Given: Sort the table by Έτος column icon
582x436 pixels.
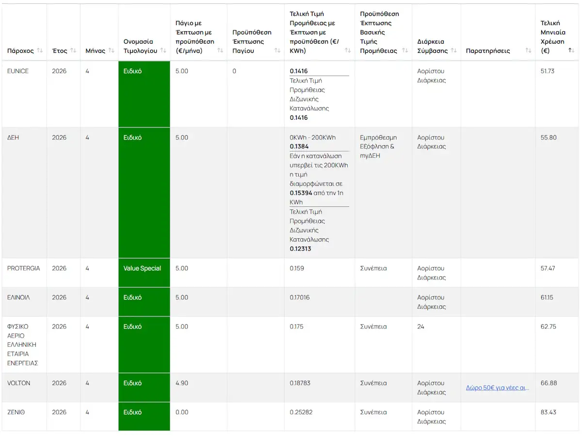Looking at the screenshot, I should coord(73,51).
